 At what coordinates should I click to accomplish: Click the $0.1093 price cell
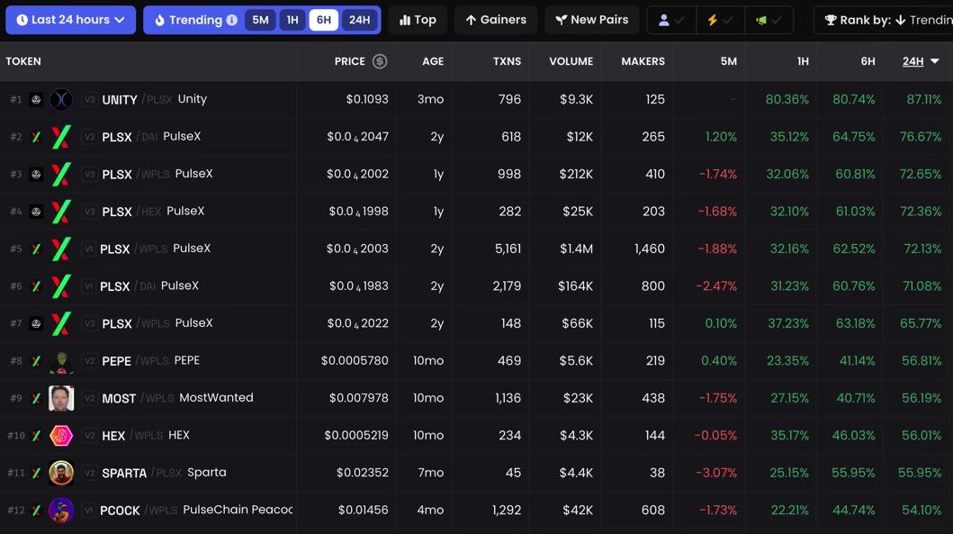367,99
